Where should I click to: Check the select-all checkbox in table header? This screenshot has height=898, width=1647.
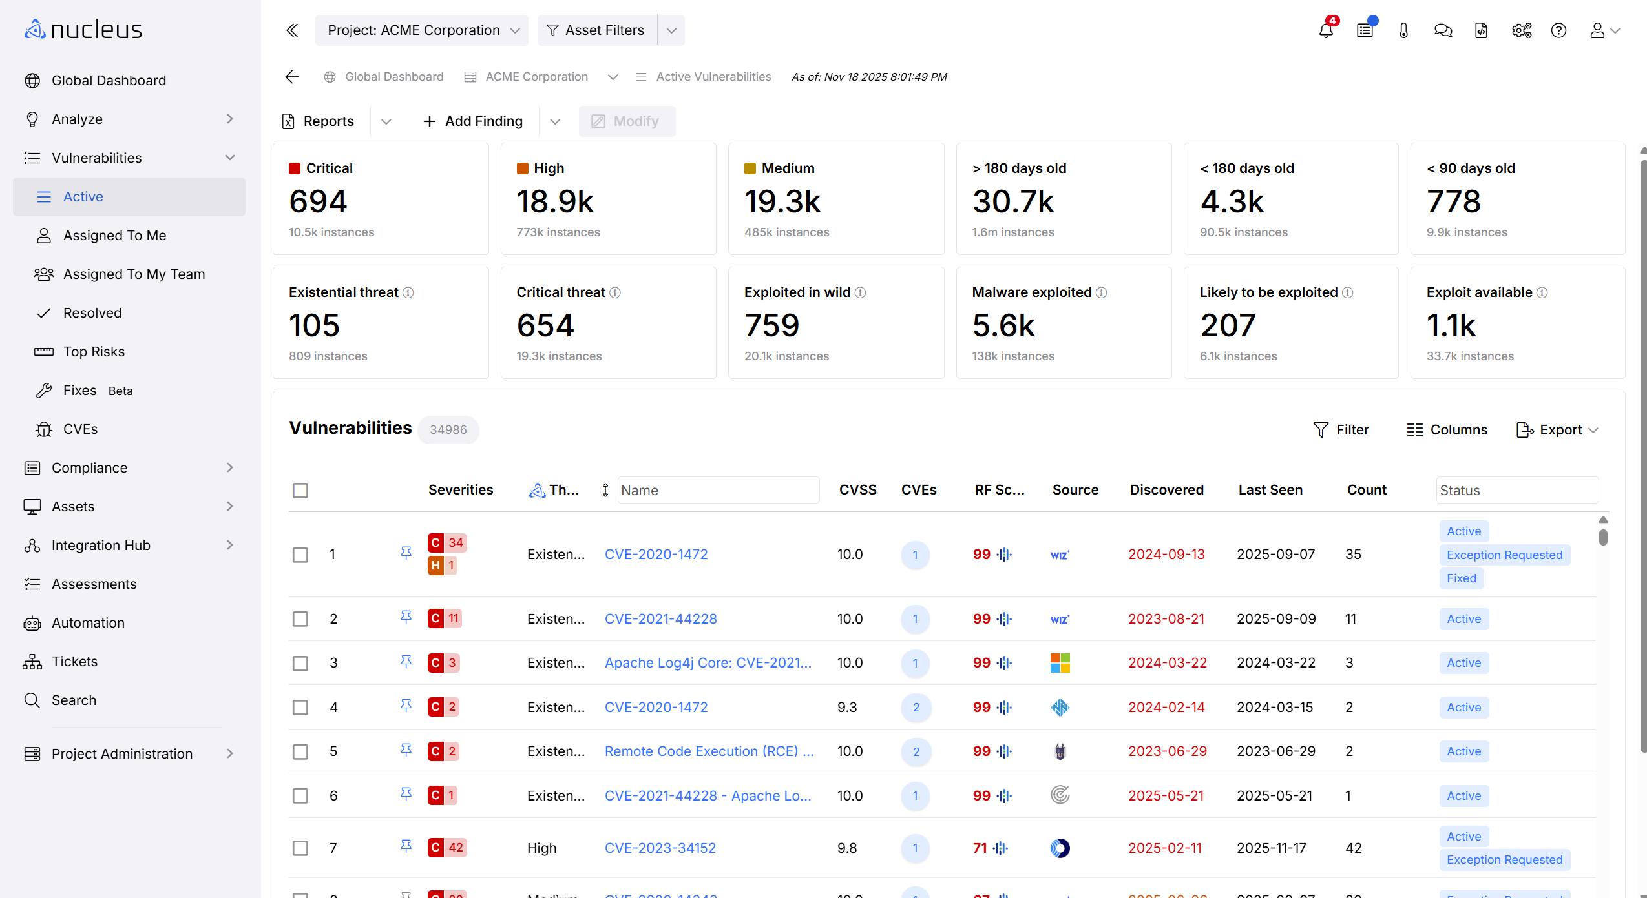click(x=300, y=491)
